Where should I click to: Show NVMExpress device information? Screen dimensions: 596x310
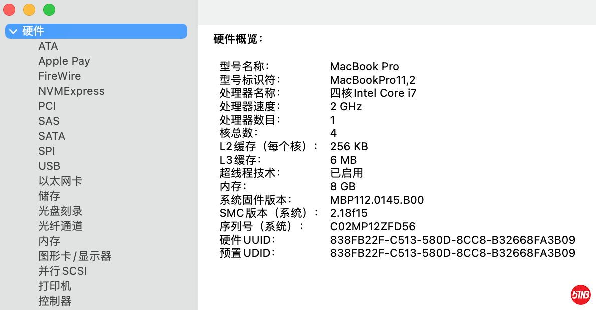pos(71,91)
